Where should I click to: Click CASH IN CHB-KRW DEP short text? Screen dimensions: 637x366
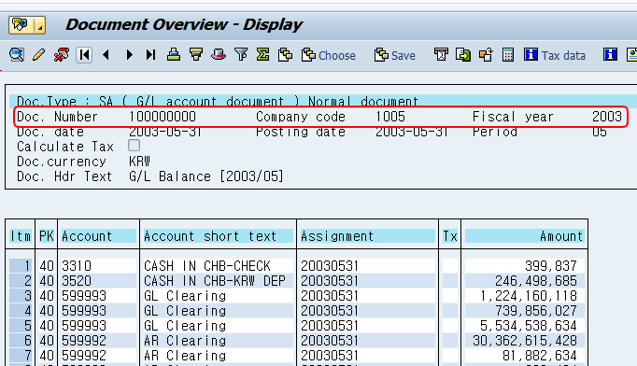coord(215,281)
